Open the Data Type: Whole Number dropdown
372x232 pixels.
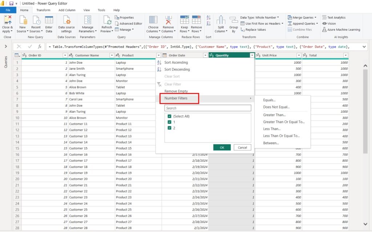pos(259,17)
